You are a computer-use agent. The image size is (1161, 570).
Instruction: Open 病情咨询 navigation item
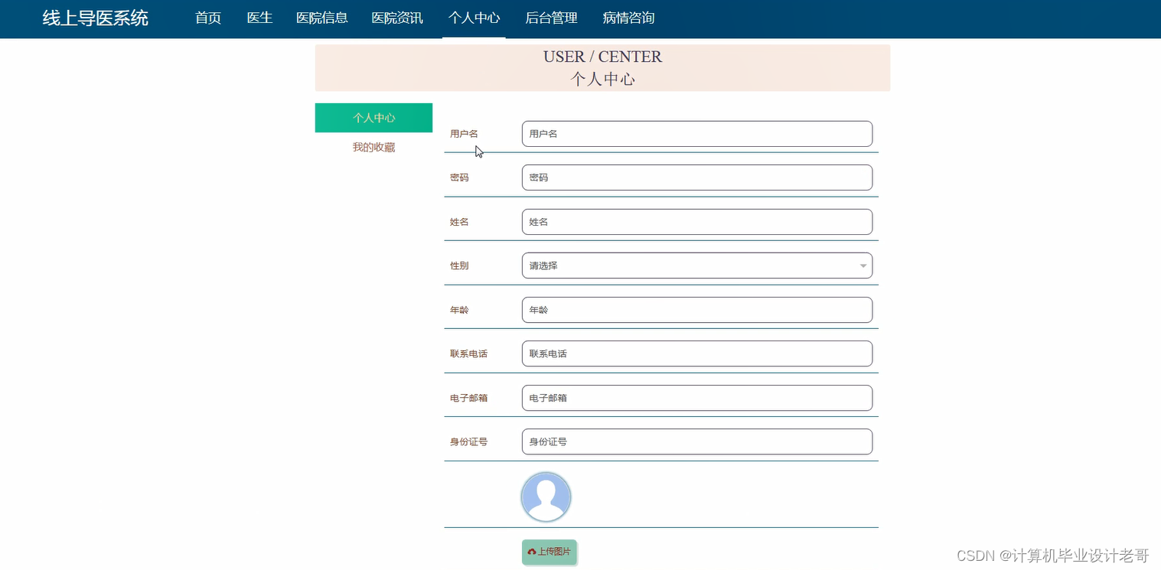click(628, 18)
